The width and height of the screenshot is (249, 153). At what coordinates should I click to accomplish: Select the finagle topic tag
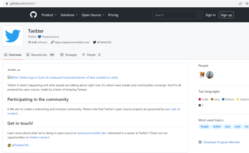coord(204,126)
